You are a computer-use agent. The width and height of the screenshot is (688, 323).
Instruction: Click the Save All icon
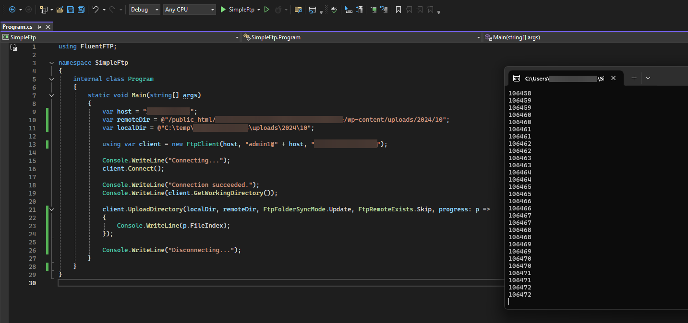81,10
